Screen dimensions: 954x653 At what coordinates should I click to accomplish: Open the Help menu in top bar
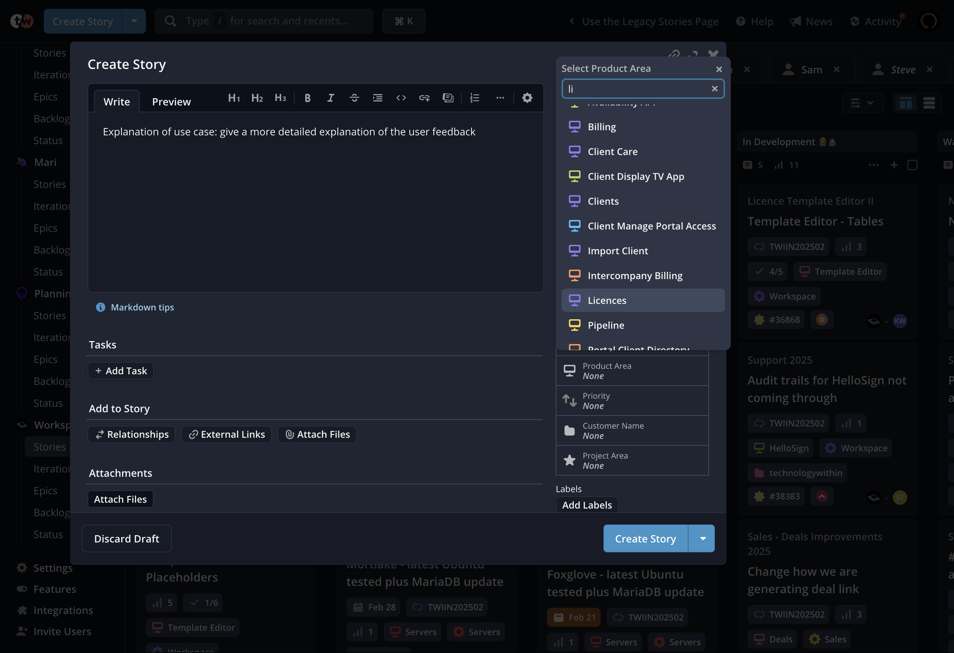(x=755, y=22)
